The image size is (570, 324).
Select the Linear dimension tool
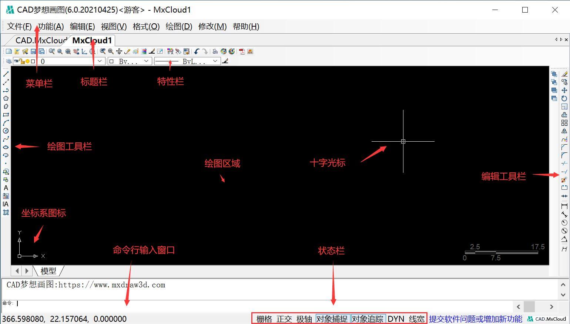564,206
